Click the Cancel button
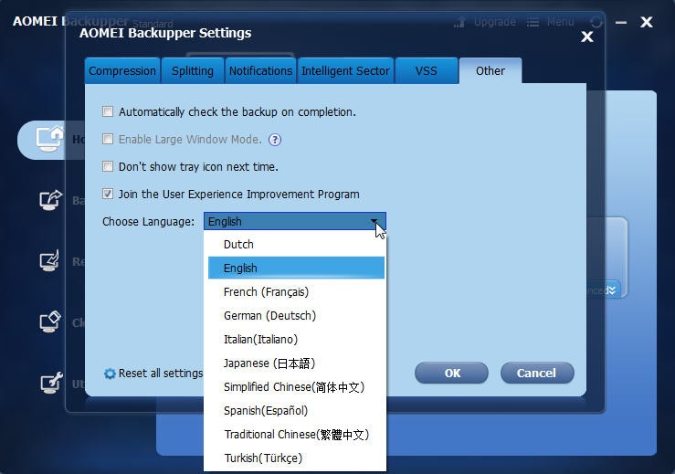The image size is (675, 474). (537, 373)
